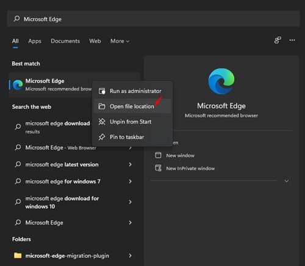The width and height of the screenshot is (305, 266).
Task: Expand the More filter dropdown
Action: pos(120,41)
